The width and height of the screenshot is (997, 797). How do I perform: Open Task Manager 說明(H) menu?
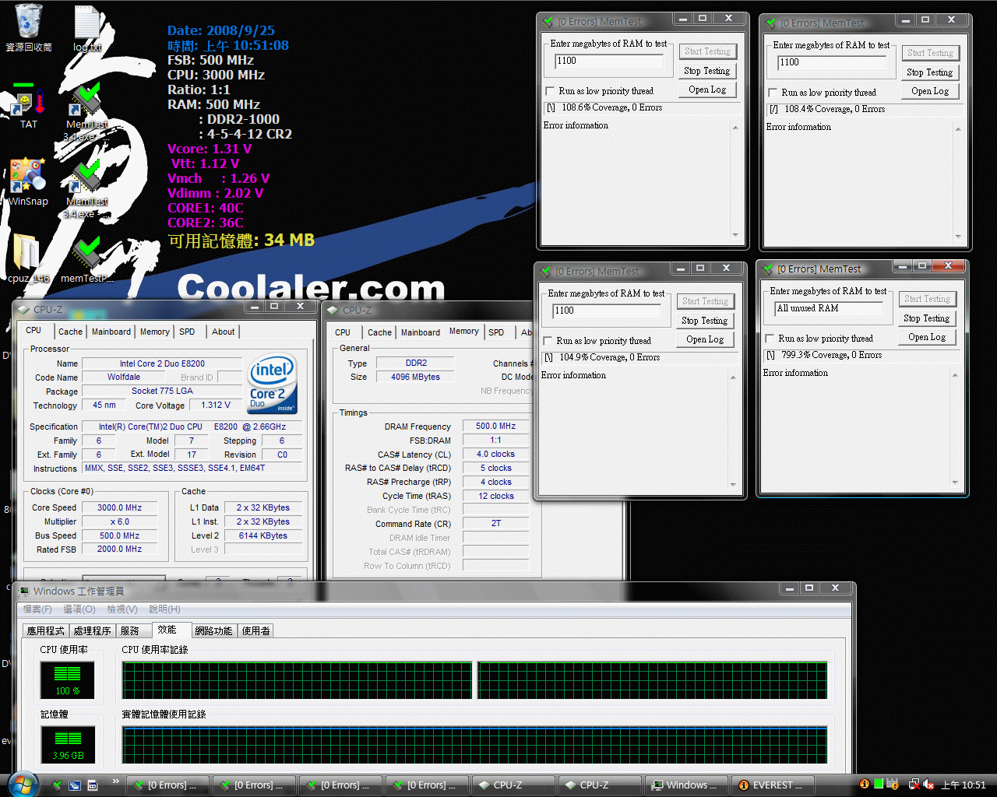click(x=164, y=609)
